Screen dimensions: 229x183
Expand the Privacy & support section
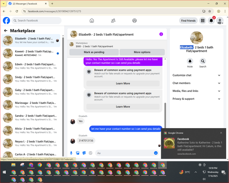tap(196, 99)
